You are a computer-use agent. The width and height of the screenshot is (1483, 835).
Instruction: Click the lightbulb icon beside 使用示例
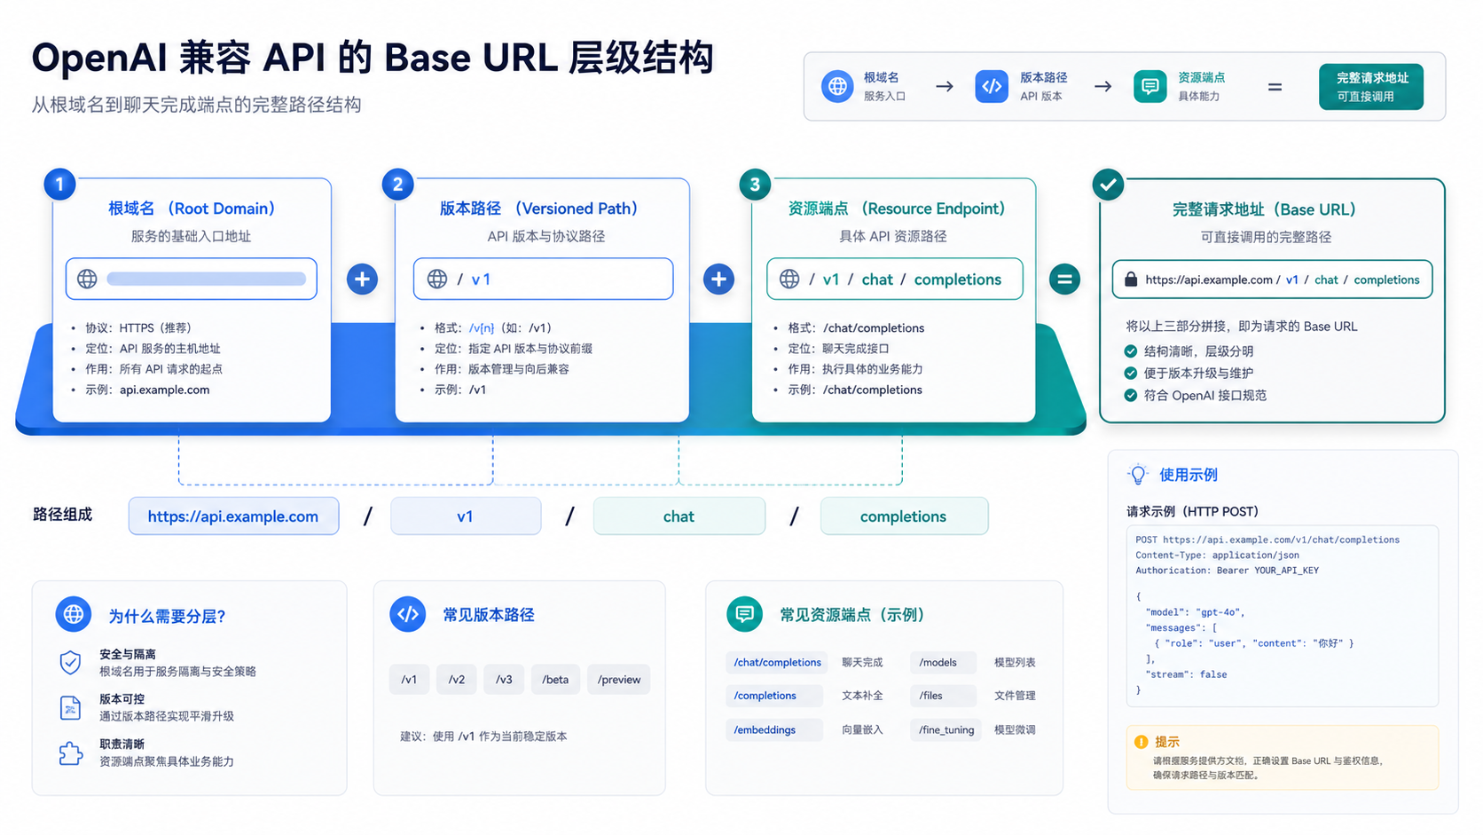1138,474
